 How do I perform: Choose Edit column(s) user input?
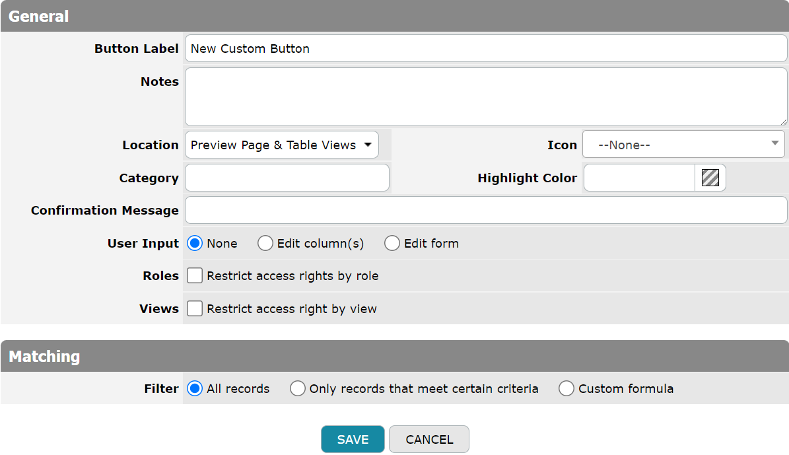pos(265,244)
